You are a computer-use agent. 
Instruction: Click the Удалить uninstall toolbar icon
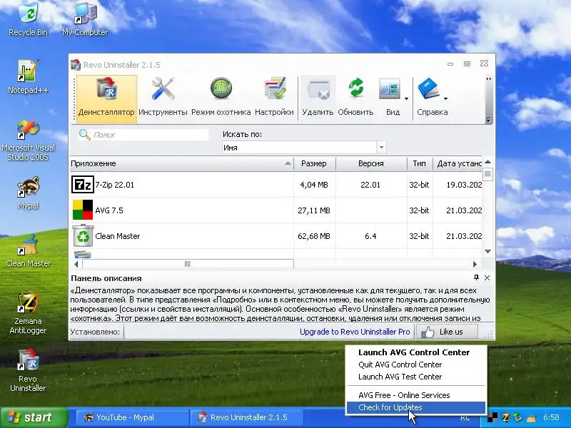point(318,98)
